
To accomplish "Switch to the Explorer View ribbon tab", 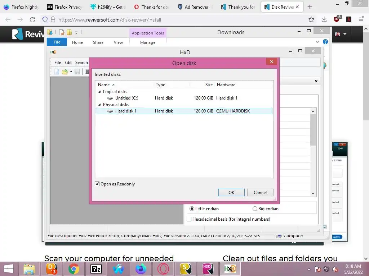I will (118, 42).
